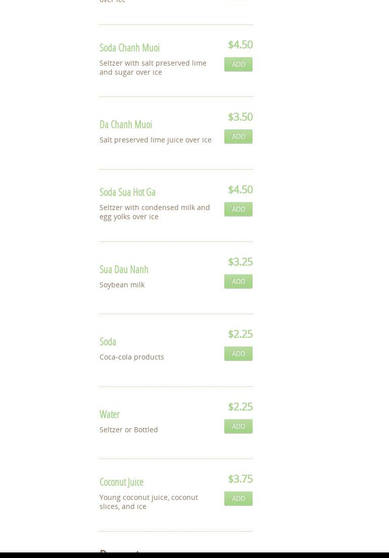Click the Sua Dau Nanh heading
This screenshot has width=389, height=558.
(124, 269)
